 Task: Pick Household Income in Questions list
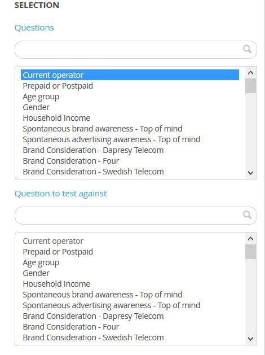pos(130,118)
